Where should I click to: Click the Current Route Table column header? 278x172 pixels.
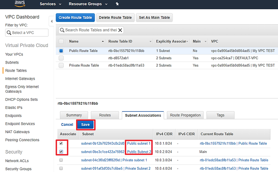(217, 134)
